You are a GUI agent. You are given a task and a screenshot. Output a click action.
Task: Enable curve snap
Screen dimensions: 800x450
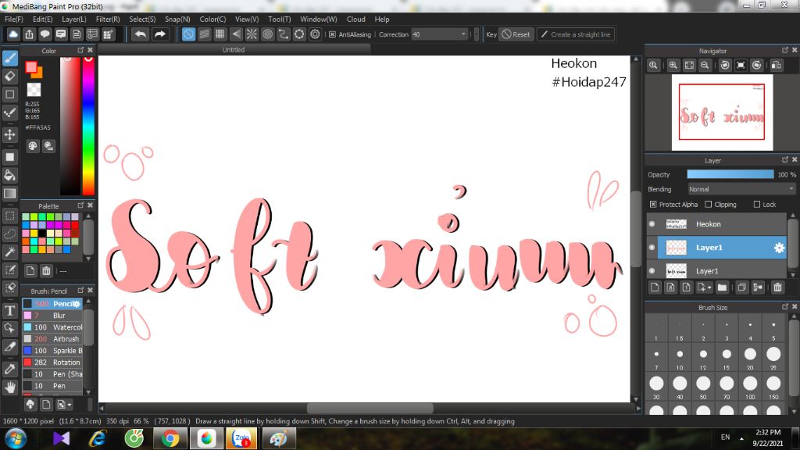pos(283,34)
